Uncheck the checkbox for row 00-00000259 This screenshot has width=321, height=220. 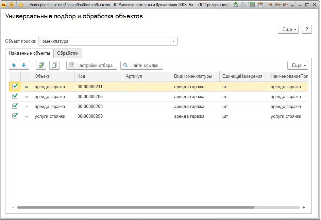coord(15,116)
